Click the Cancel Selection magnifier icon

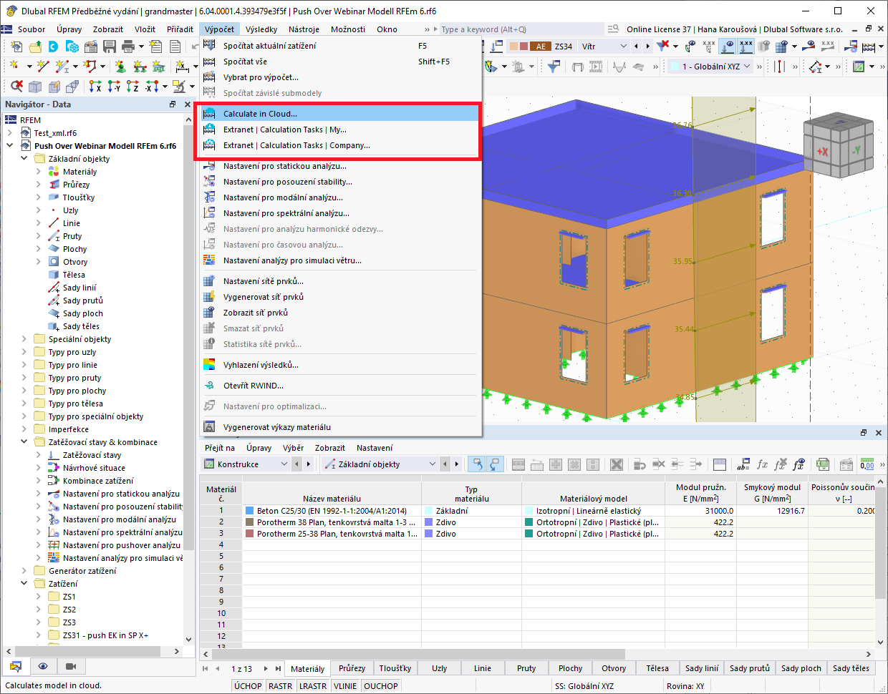(16, 86)
